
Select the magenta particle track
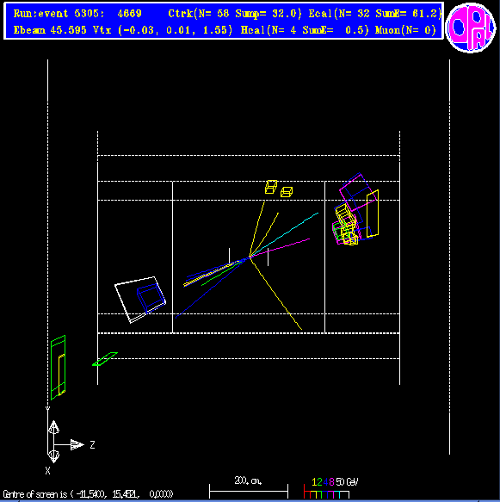pyautogui.click(x=280, y=247)
